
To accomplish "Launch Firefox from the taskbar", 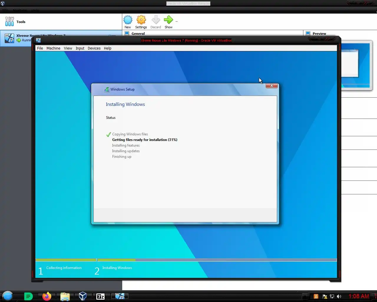I will click(47, 296).
